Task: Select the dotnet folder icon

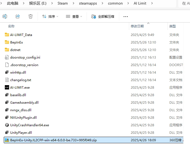Action: point(7,50)
